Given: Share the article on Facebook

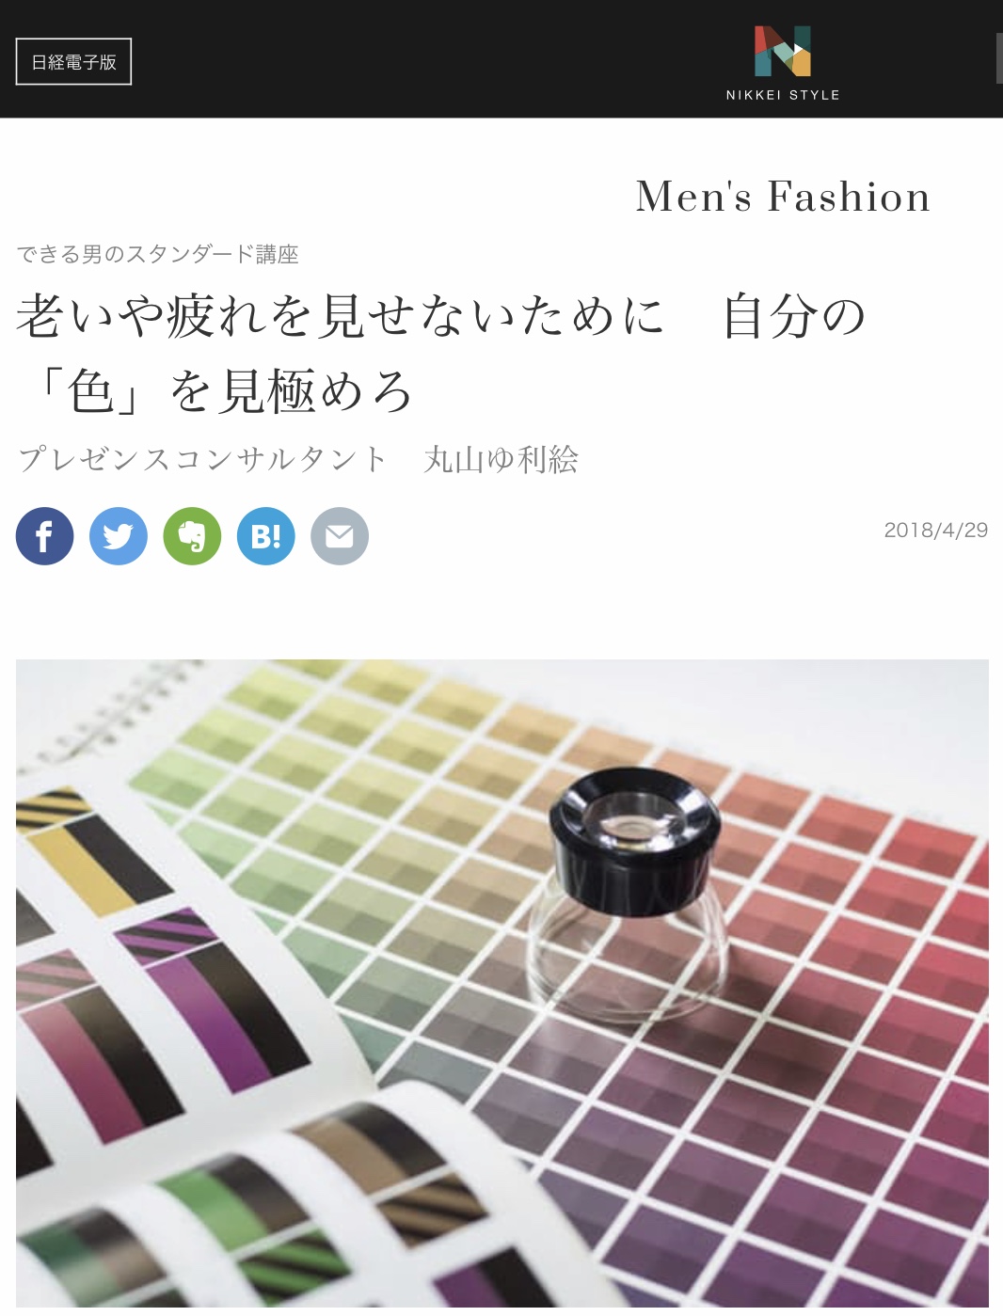Looking at the screenshot, I should (x=44, y=536).
